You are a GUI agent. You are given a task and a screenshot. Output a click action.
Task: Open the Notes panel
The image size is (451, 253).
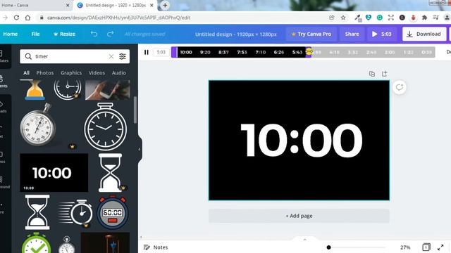point(156,247)
